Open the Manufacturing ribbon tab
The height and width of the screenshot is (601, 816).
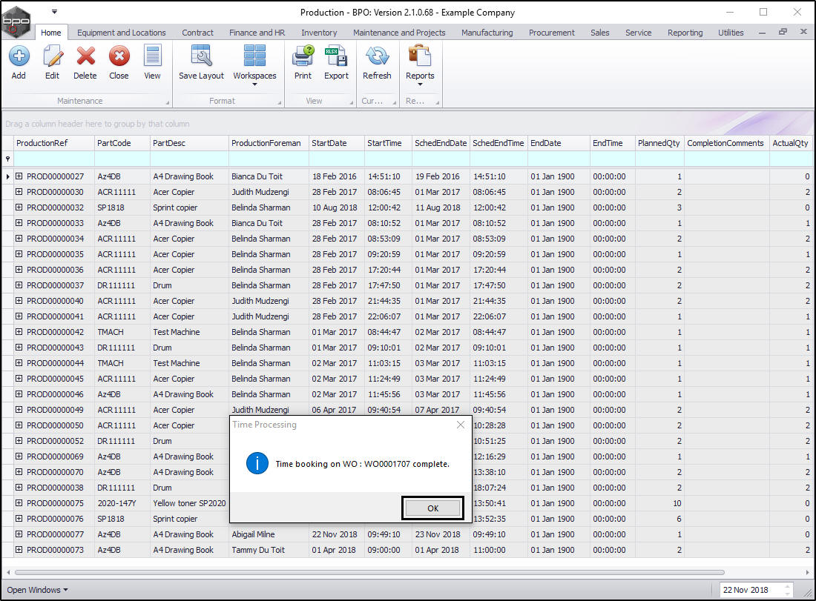coord(487,33)
